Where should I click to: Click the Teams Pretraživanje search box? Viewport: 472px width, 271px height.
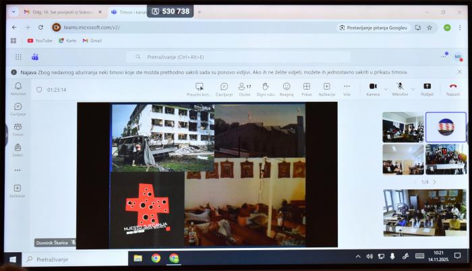click(x=239, y=57)
